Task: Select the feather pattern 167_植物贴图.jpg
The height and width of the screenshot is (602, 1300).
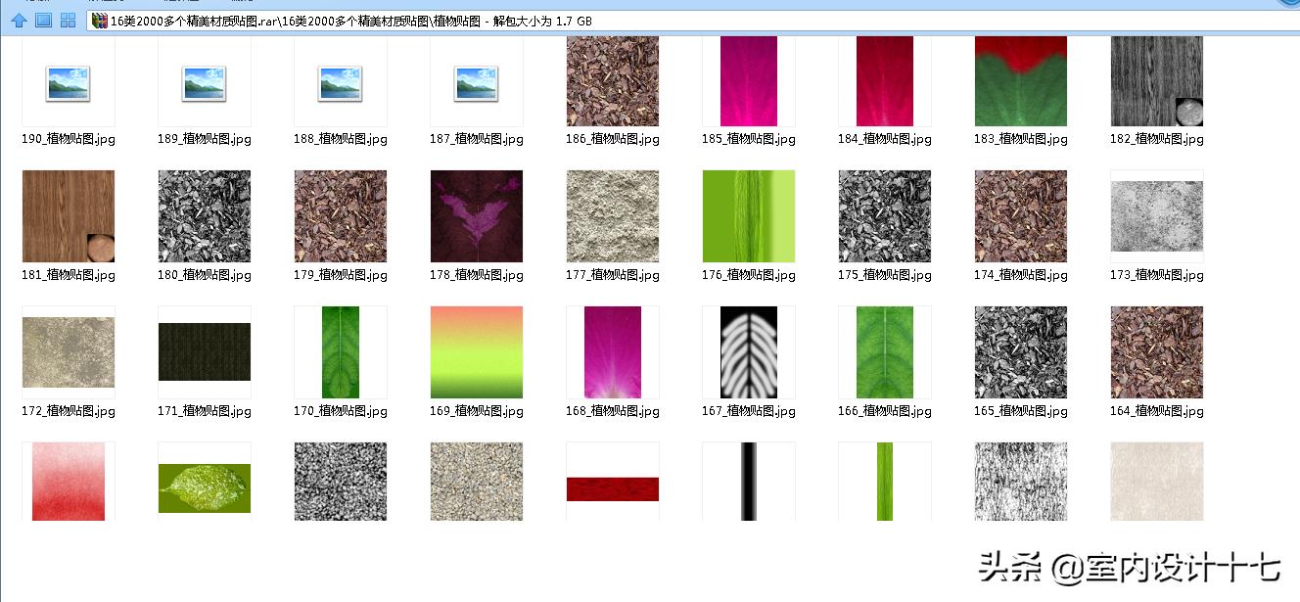Action: click(748, 353)
